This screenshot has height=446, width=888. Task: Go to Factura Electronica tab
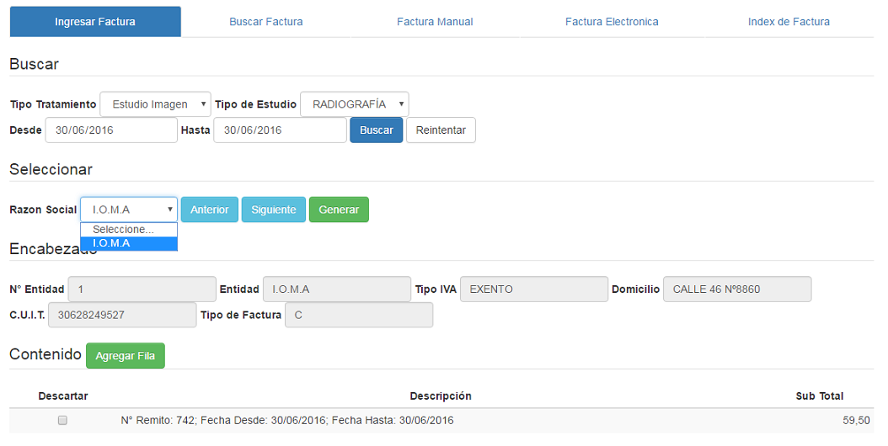tap(612, 22)
